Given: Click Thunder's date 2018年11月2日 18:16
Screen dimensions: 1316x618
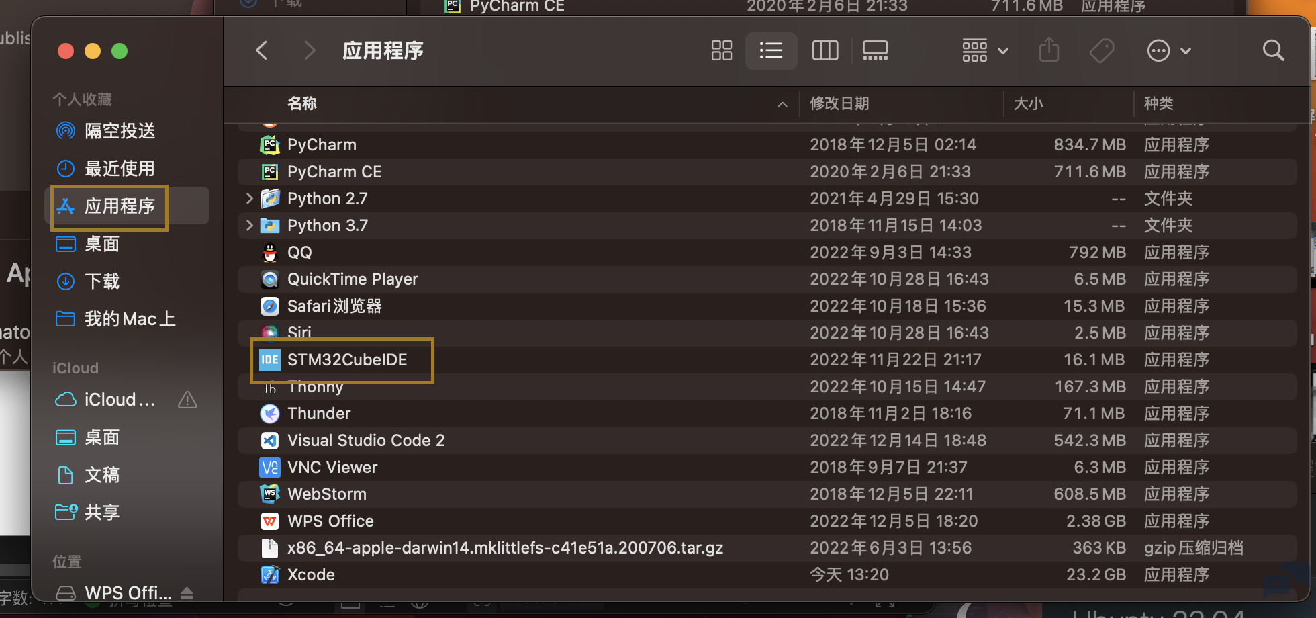Looking at the screenshot, I should point(891,413).
